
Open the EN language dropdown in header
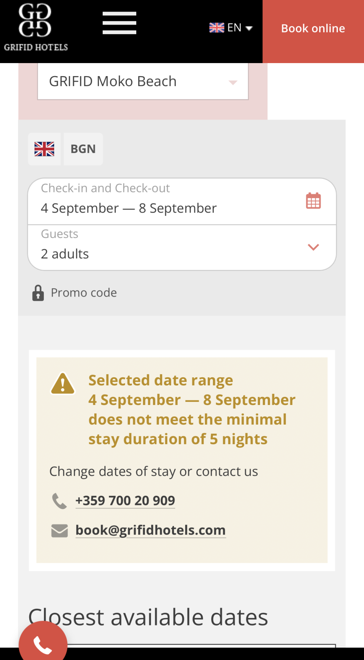tap(231, 28)
